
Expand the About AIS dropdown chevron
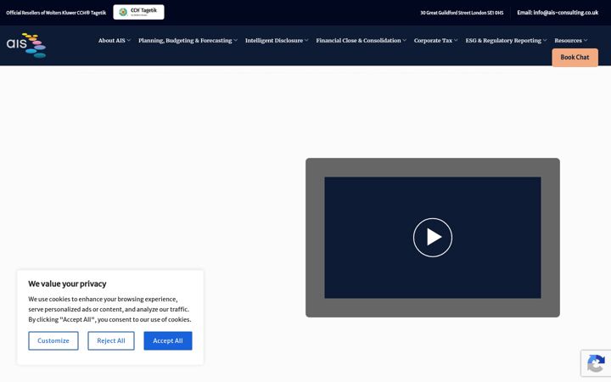(129, 40)
